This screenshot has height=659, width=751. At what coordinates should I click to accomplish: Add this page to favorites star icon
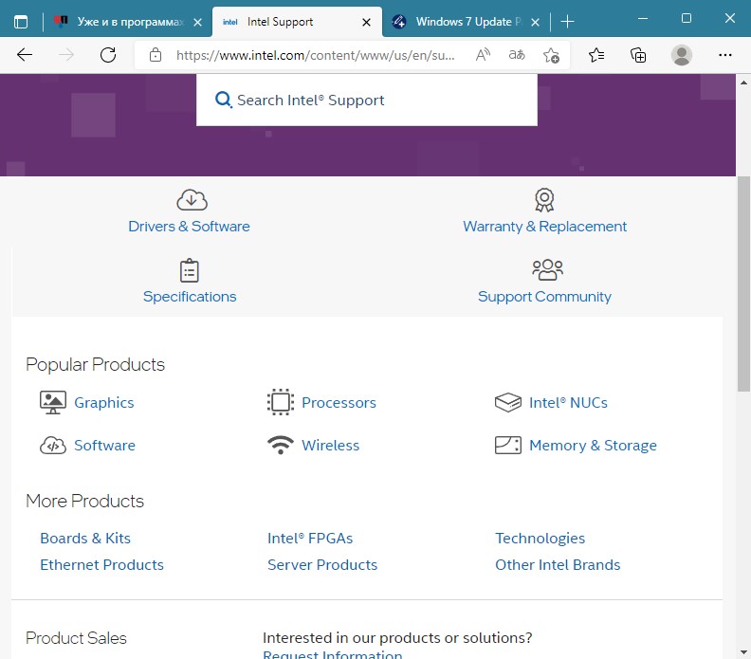pos(551,55)
